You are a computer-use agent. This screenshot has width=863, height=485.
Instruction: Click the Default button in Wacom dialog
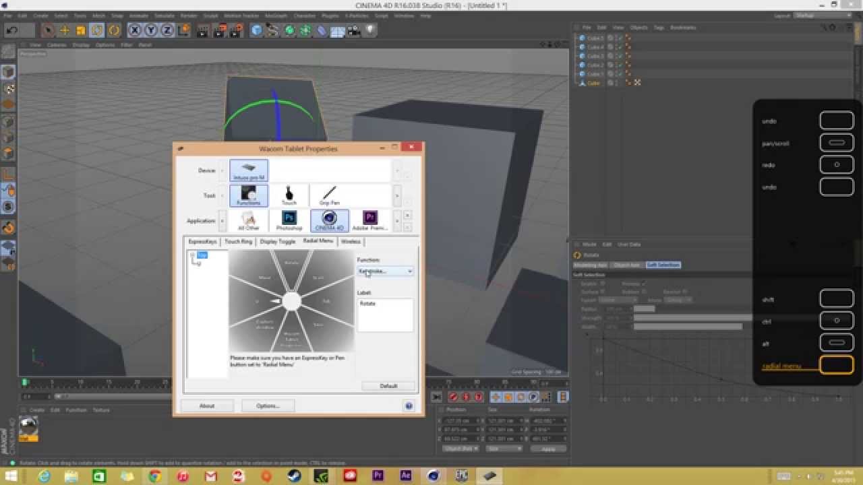(x=388, y=386)
